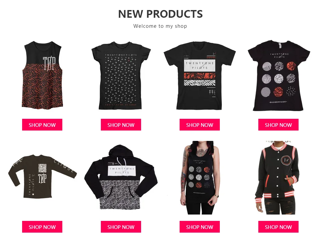Viewport: 321px width, 248px height.
Task: Click SHOP NOW beneath the Blurryface circles tee
Action: pyautogui.click(x=278, y=125)
